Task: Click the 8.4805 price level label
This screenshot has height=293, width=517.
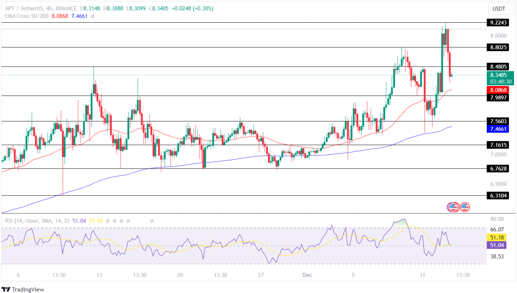Action: (x=499, y=67)
